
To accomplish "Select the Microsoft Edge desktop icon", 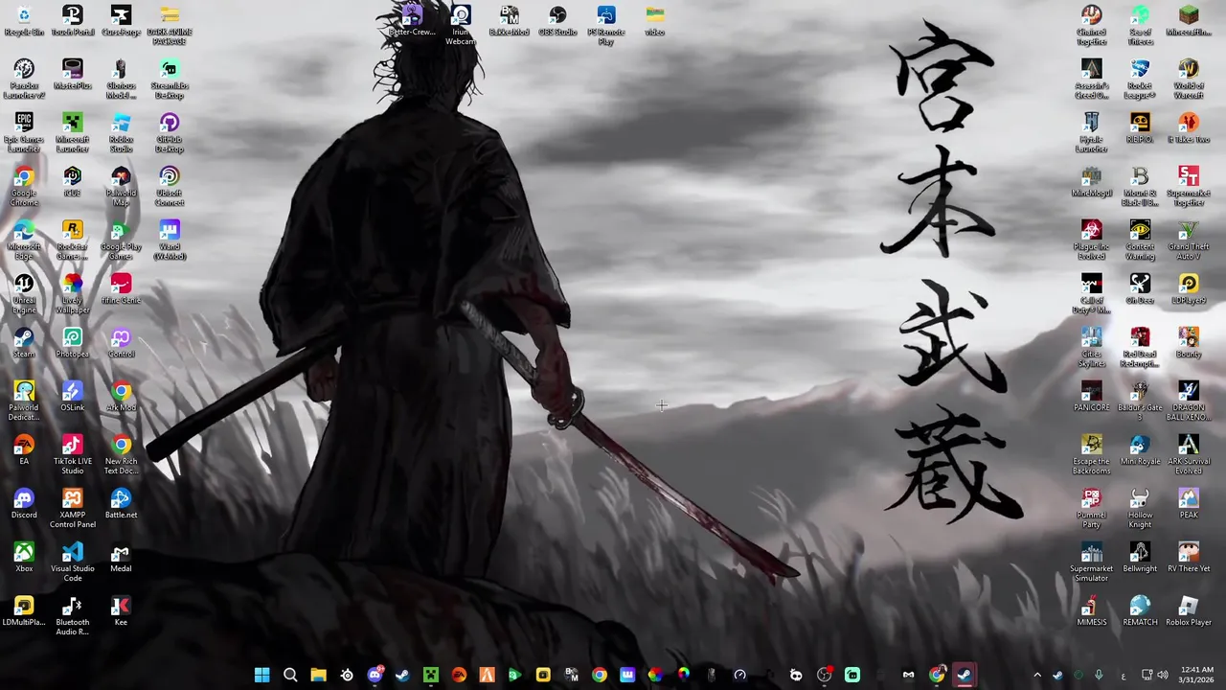I will coord(24,241).
